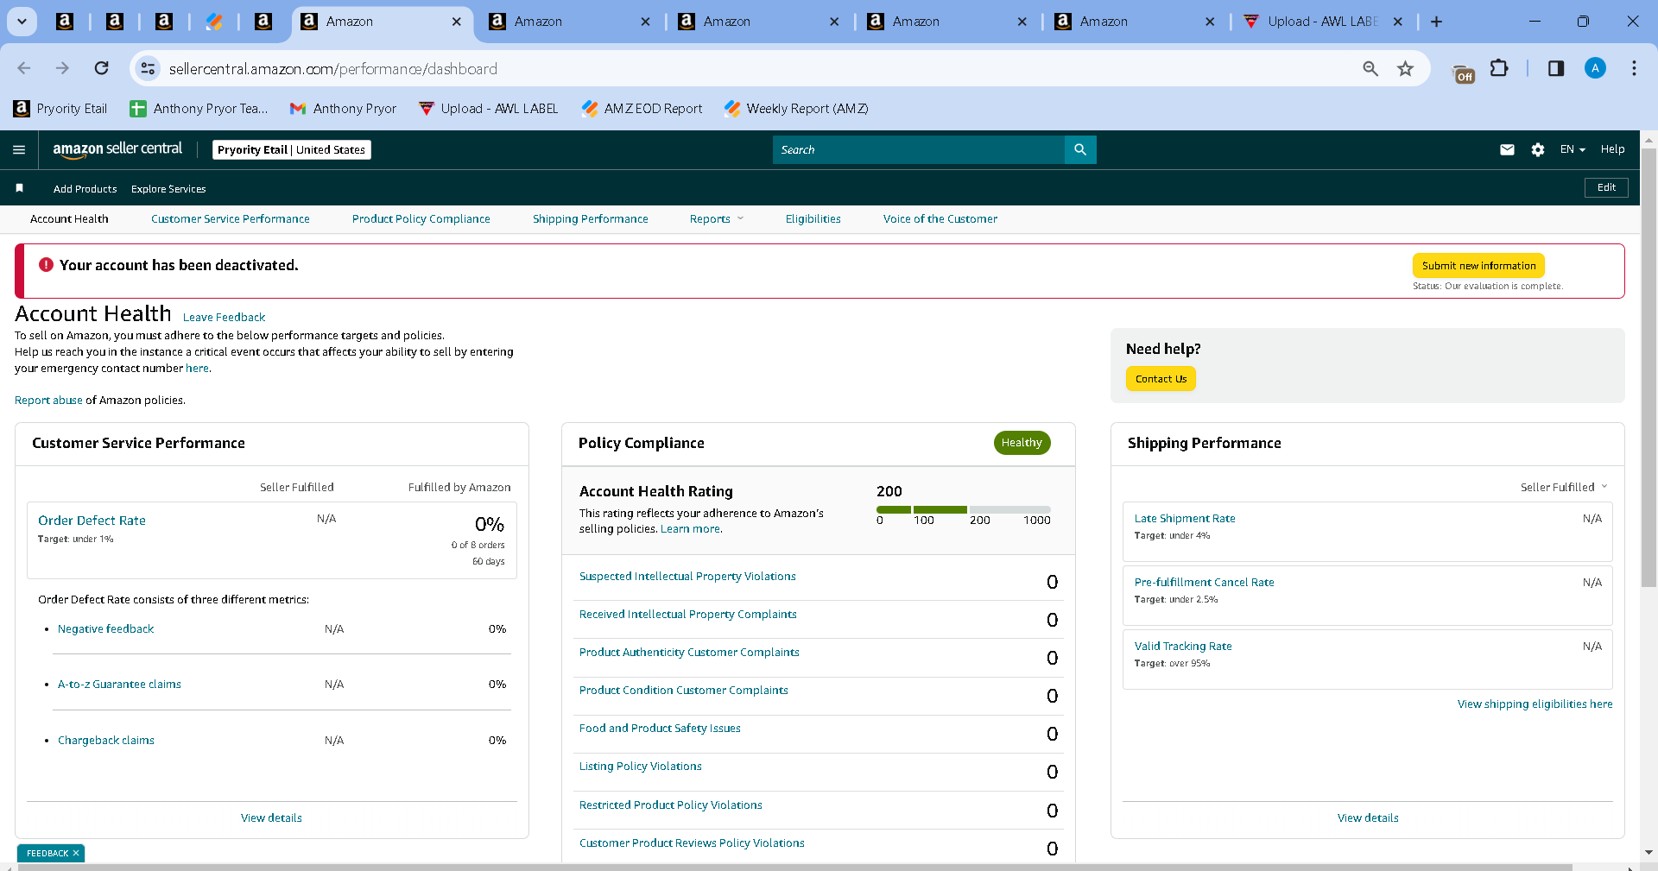Open the Extensions puzzle icon

coord(1500,68)
